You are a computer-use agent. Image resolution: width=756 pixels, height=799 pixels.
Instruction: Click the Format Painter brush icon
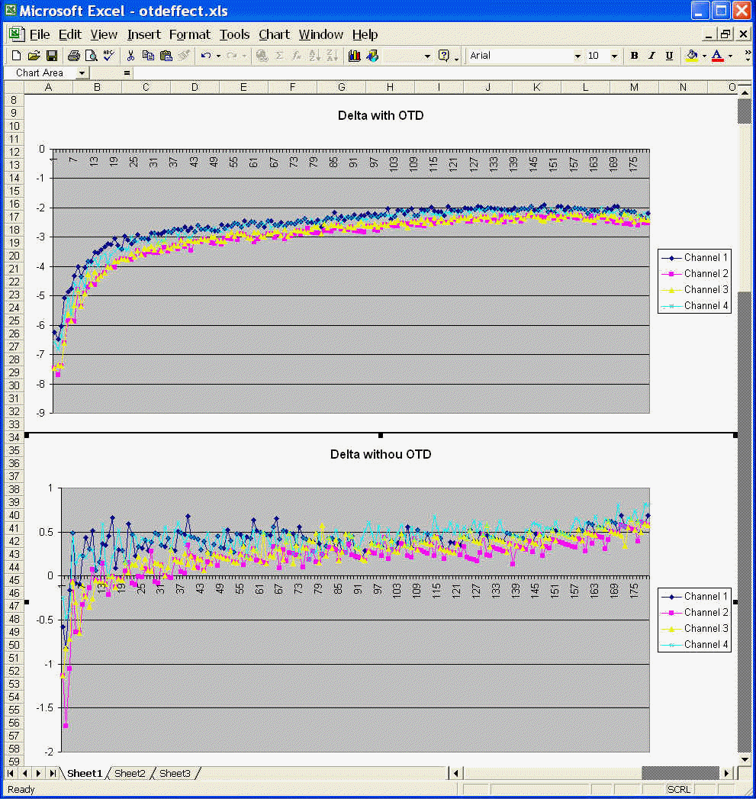click(x=183, y=56)
